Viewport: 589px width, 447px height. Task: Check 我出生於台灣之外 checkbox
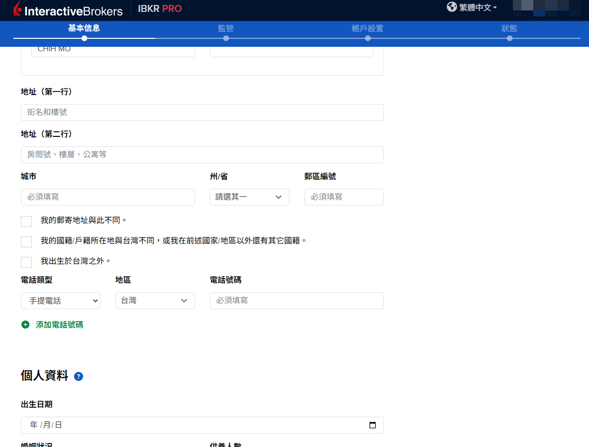click(x=26, y=262)
